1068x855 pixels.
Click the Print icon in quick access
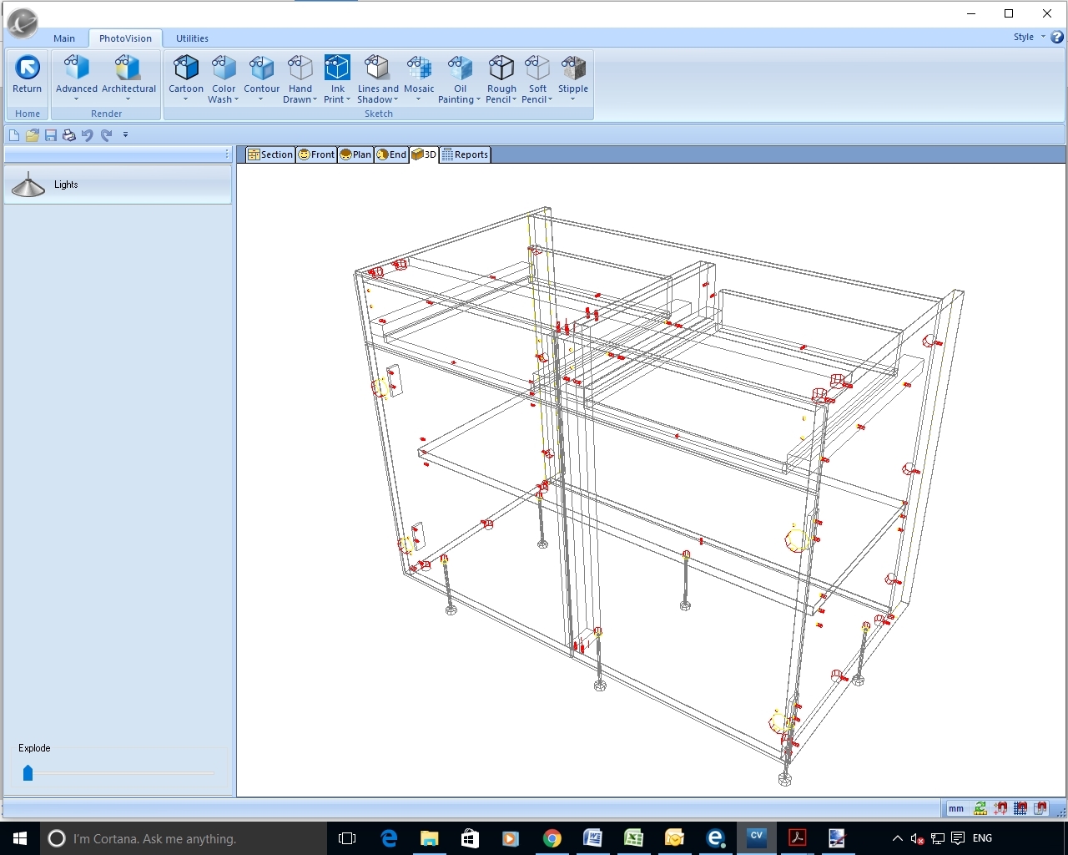tap(69, 134)
